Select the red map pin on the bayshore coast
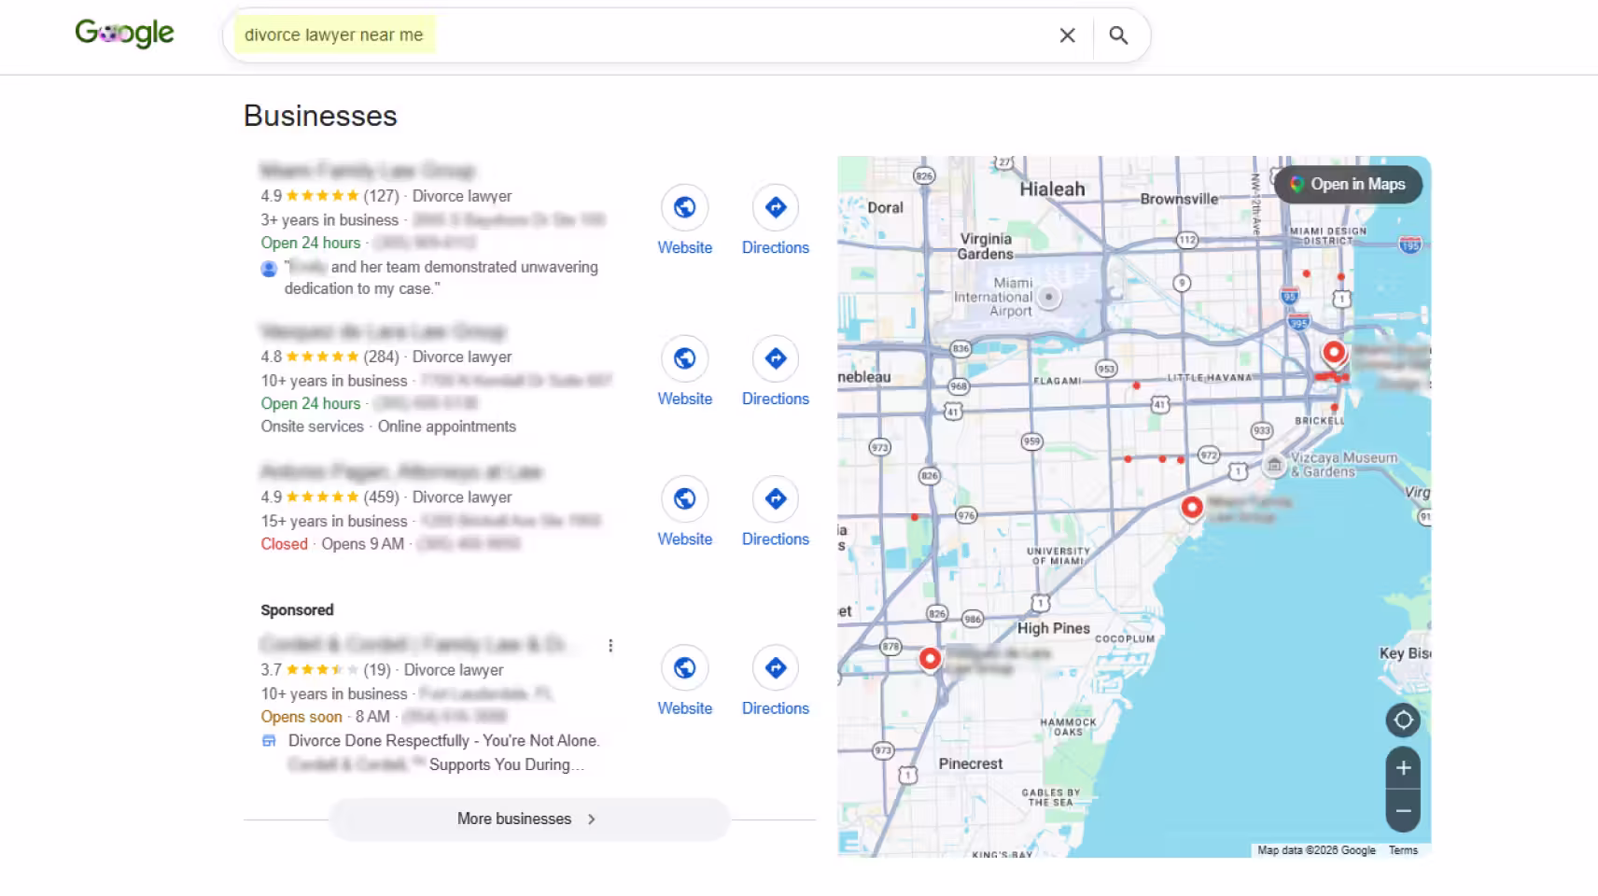Viewport: 1598px width, 896px height. [x=1192, y=509]
